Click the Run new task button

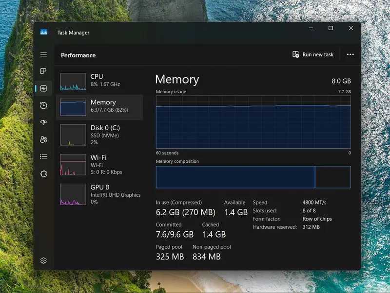[312, 54]
